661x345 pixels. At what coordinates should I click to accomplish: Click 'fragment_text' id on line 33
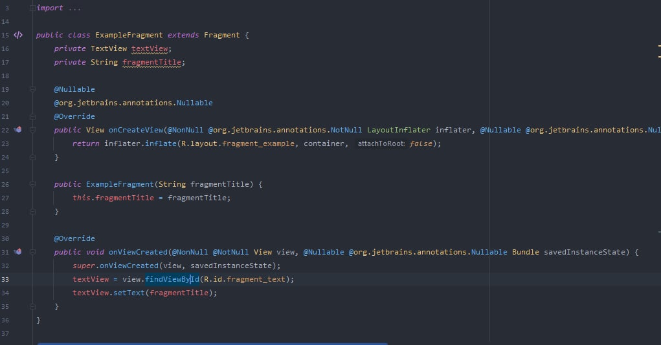[256, 279]
